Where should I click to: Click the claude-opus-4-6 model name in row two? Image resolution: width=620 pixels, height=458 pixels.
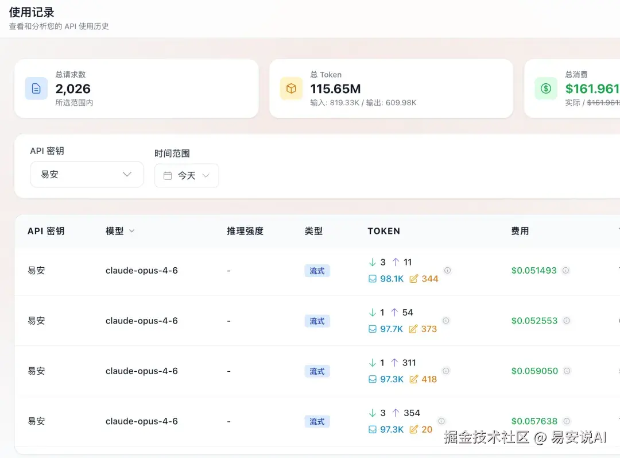pyautogui.click(x=142, y=321)
